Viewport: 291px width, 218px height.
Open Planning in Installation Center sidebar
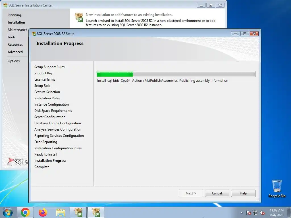[14, 15]
